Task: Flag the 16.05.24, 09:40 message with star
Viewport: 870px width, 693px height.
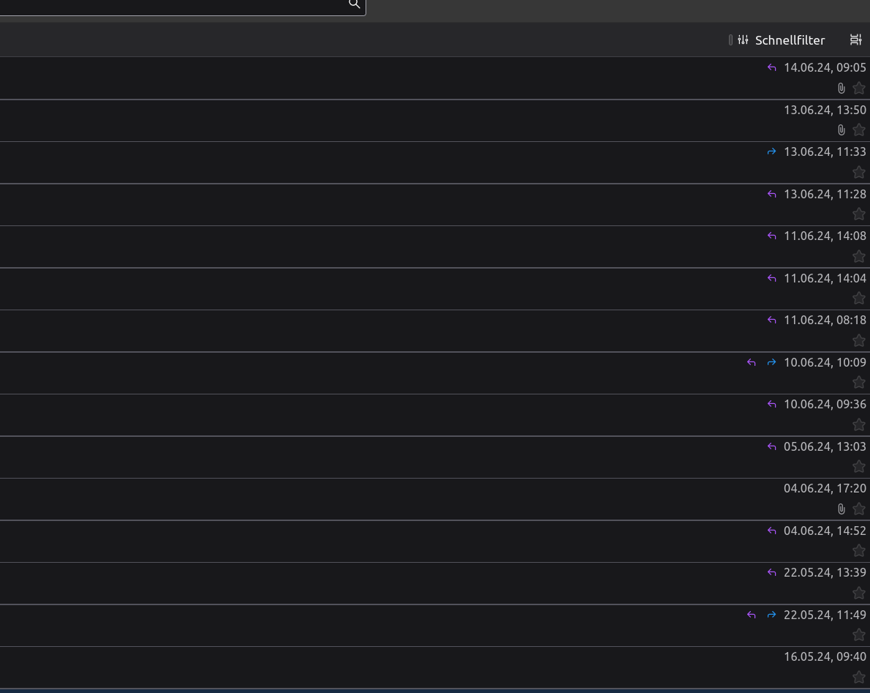Action: pos(859,677)
